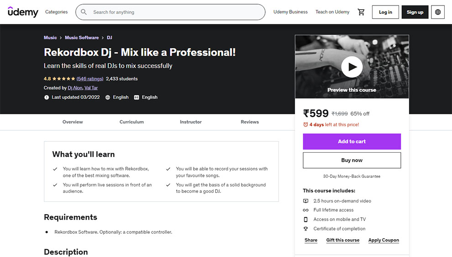Click the Sign up button
This screenshot has width=452, height=257.
point(415,12)
